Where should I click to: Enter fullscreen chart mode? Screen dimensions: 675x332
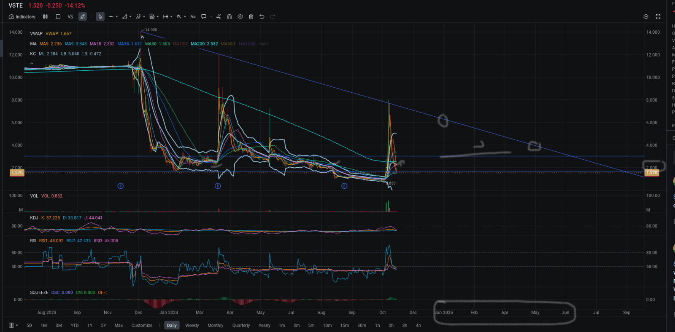[658, 17]
